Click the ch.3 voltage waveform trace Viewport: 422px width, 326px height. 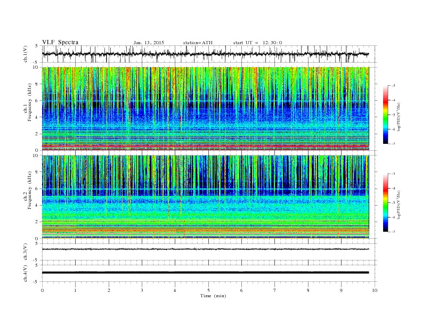tap(205, 249)
